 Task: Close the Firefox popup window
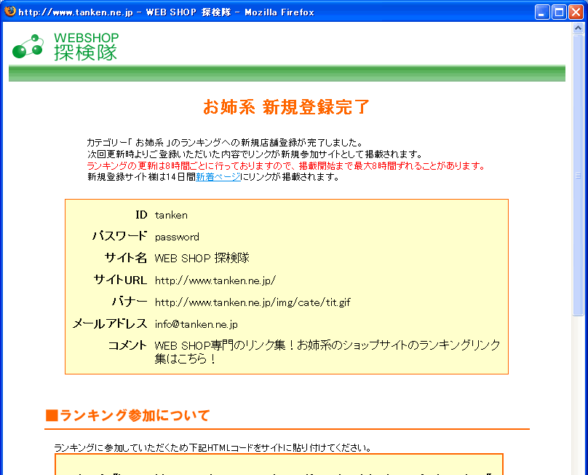click(x=576, y=12)
